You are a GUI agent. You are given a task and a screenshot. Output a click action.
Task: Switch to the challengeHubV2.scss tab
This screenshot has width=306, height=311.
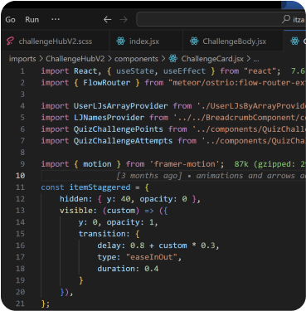56,41
